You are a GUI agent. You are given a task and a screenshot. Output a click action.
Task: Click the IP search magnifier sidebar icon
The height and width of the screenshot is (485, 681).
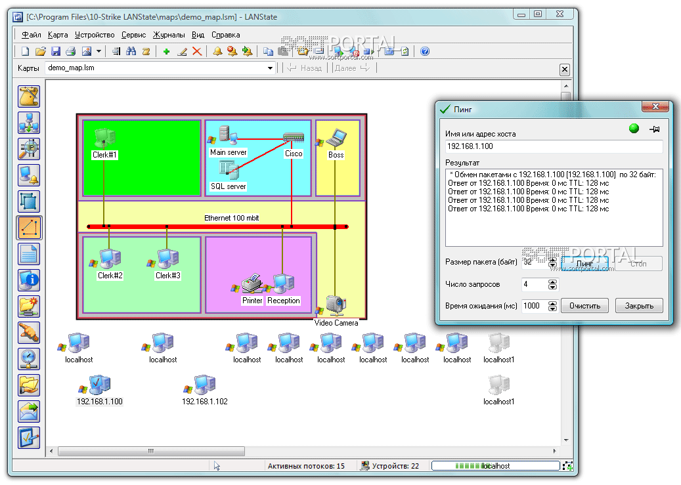[x=29, y=149]
